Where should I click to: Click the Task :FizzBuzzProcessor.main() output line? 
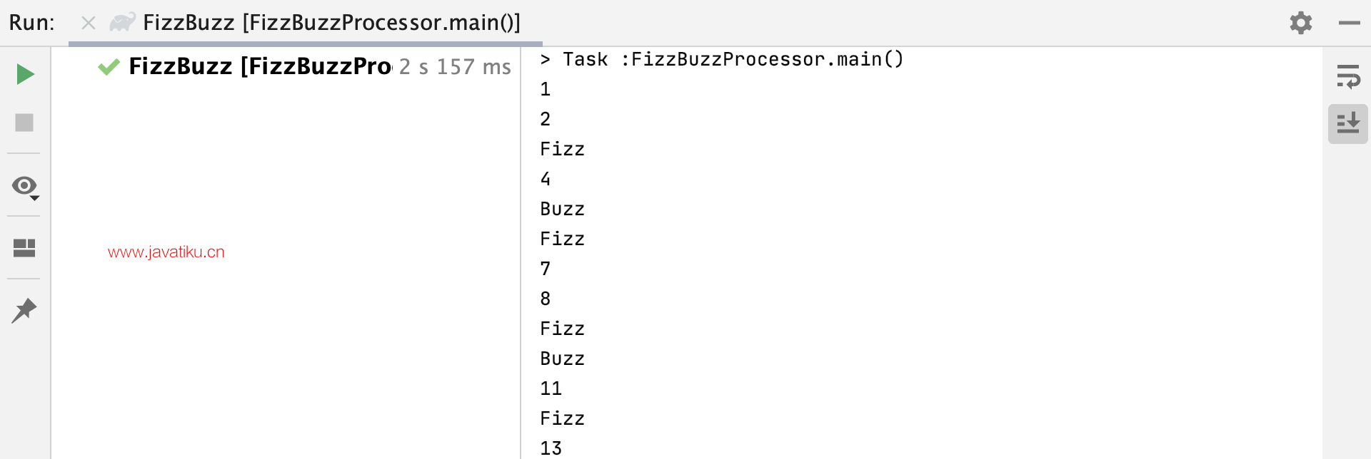(721, 59)
